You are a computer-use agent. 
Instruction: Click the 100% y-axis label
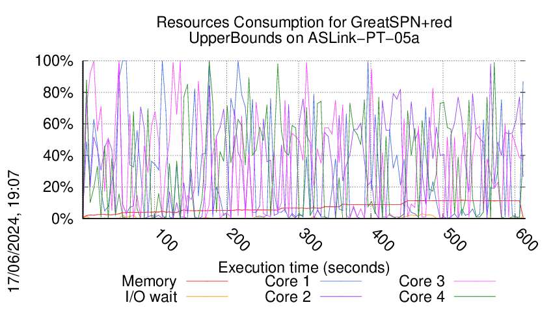(54, 61)
